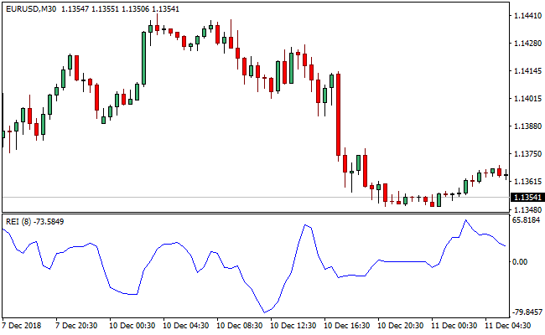Click the 11 Dec 04:30 time label

(x=508, y=326)
